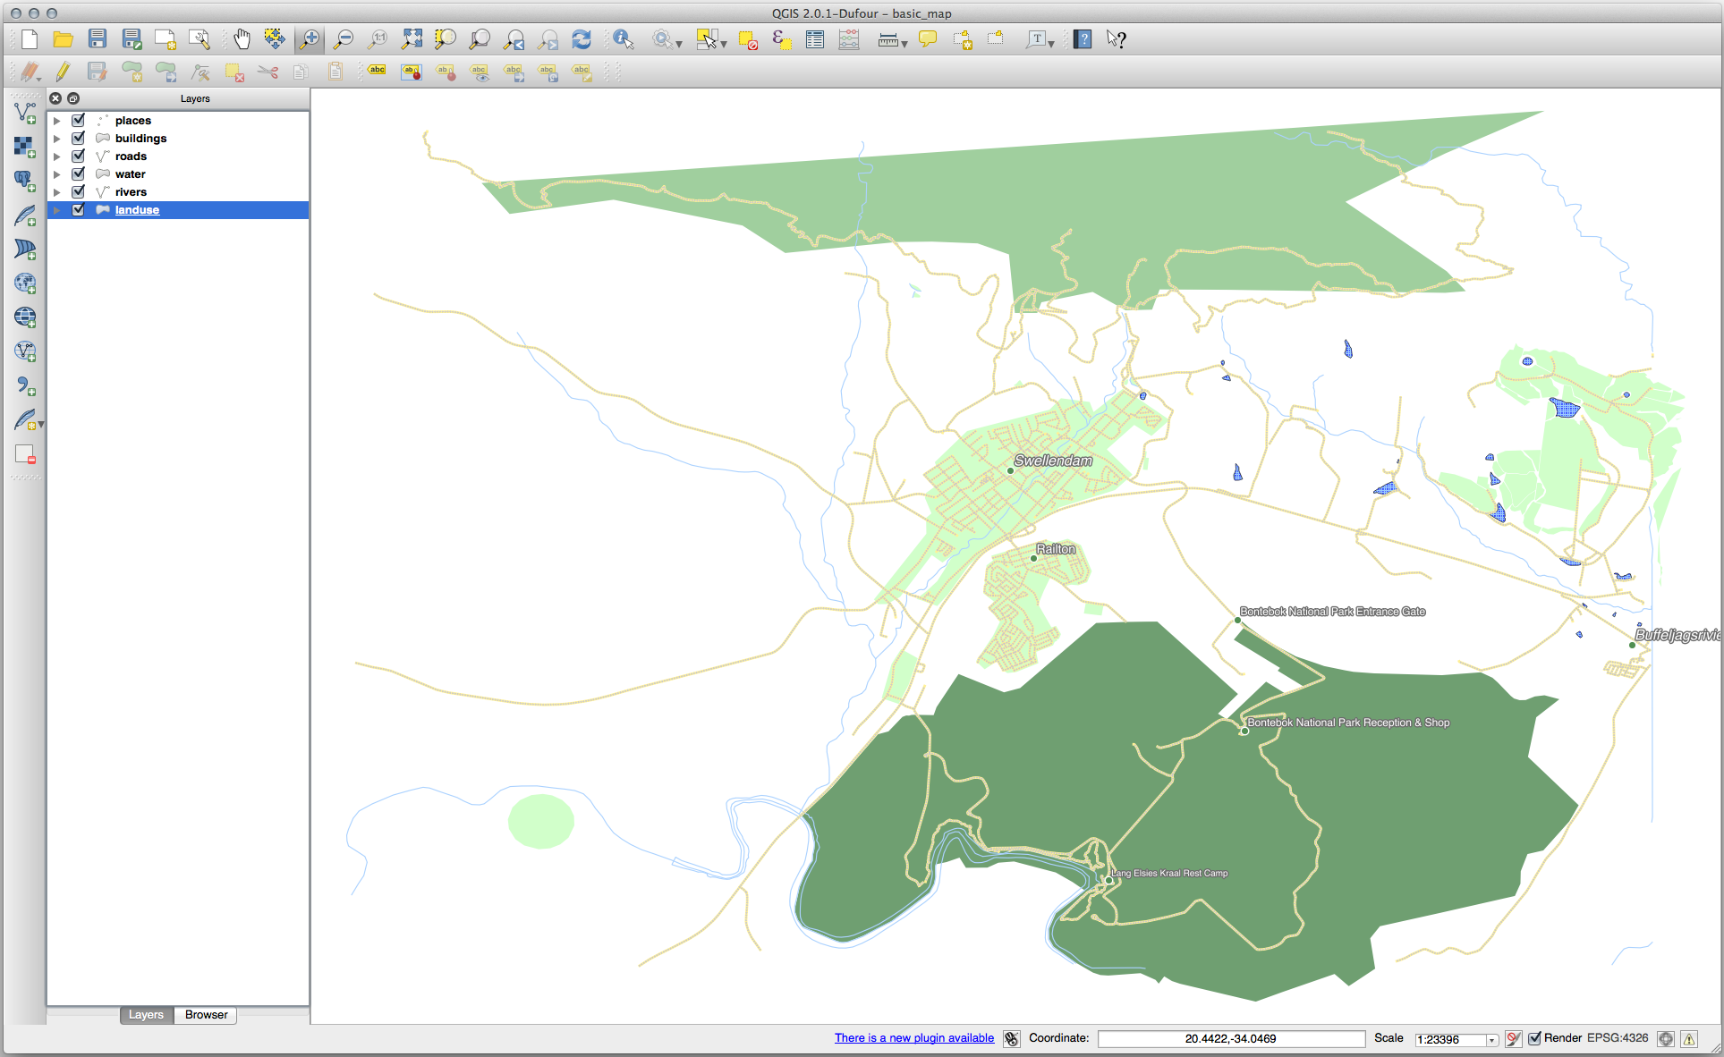Screen dimensions: 1724x1057
Task: Activate the Identify Features tool
Action: [x=624, y=39]
